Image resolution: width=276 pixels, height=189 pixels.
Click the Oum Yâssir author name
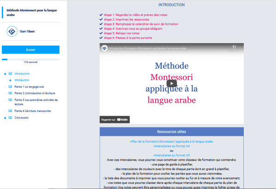(x=27, y=31)
